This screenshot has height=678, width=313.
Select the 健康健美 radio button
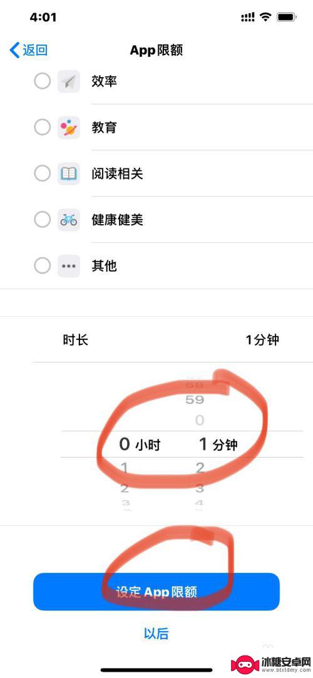point(43,220)
